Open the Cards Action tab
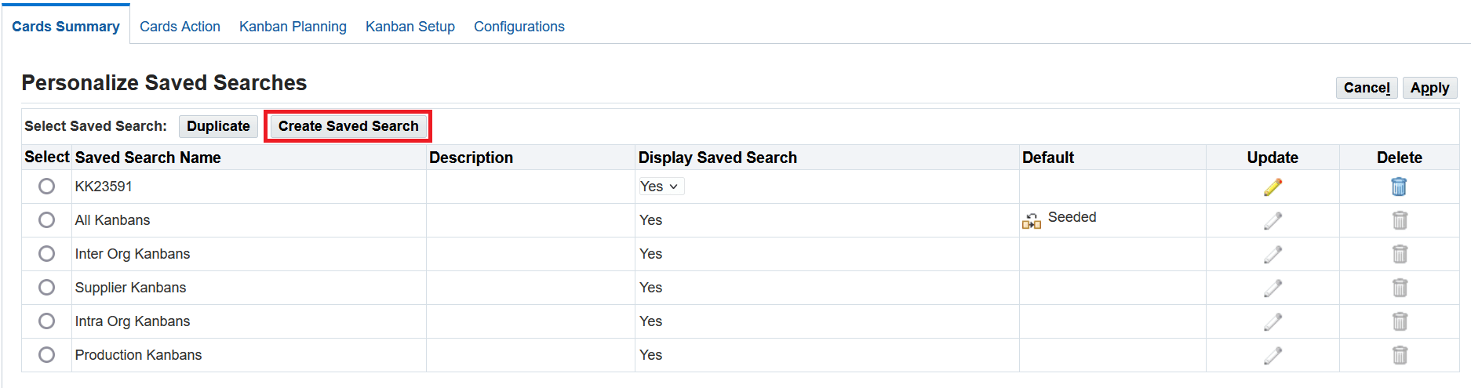 180,27
